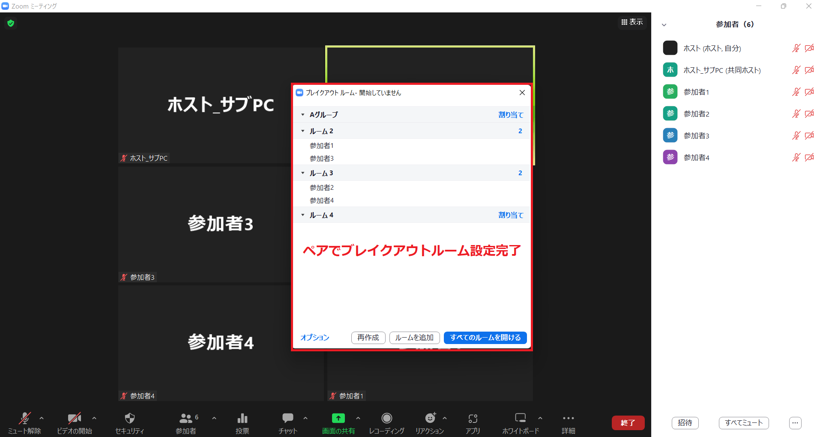820x437 pixels.
Task: Click すべてのルームを開ける button
Action: 485,338
